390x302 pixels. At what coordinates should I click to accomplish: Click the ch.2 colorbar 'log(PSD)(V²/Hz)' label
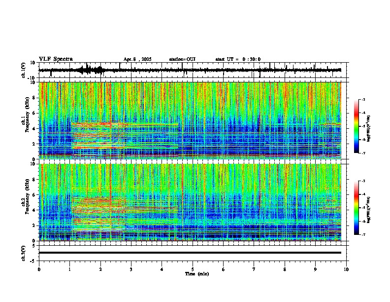(368, 210)
